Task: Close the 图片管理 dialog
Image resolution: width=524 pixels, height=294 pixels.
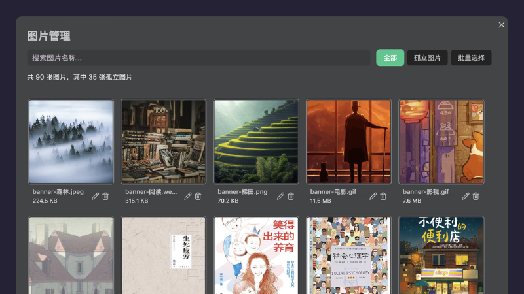Action: point(501,25)
